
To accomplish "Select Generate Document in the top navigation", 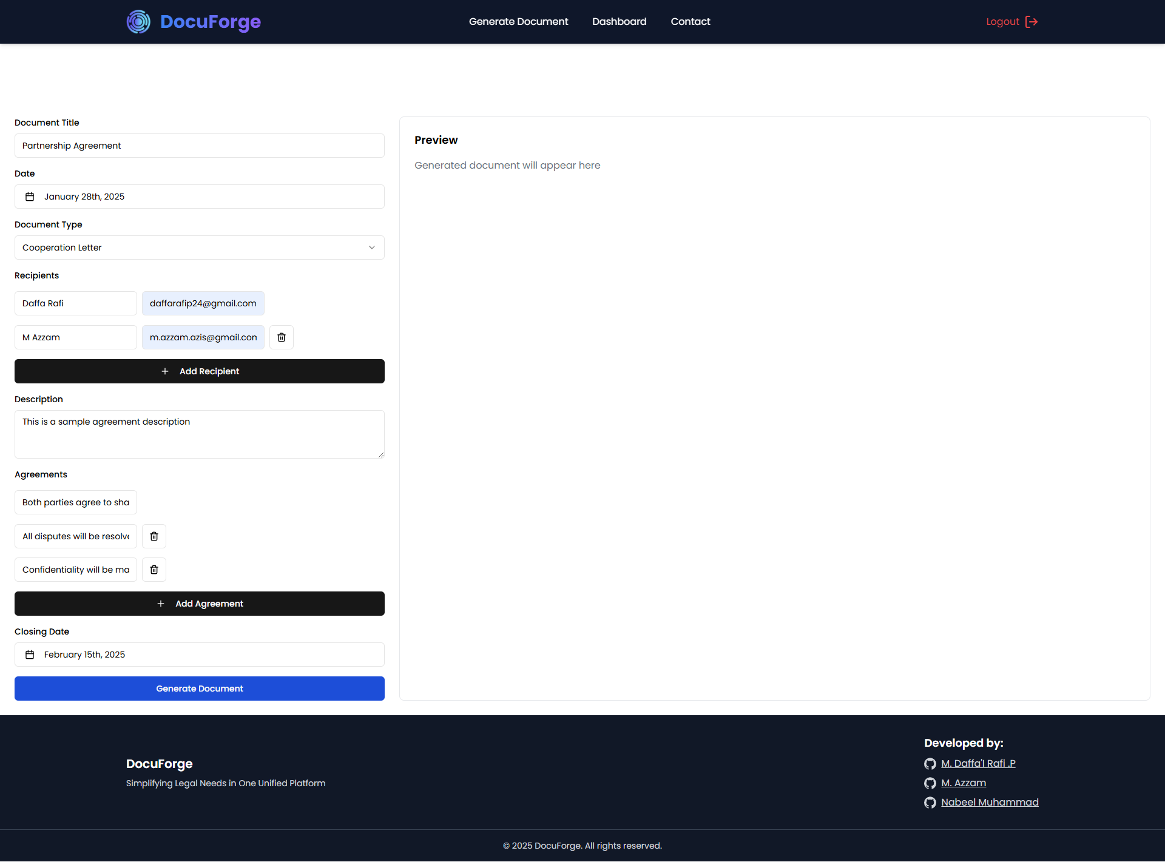I will tap(518, 22).
